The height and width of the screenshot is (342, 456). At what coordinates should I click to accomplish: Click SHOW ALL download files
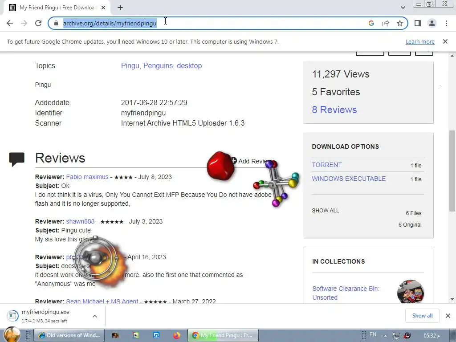(x=325, y=211)
